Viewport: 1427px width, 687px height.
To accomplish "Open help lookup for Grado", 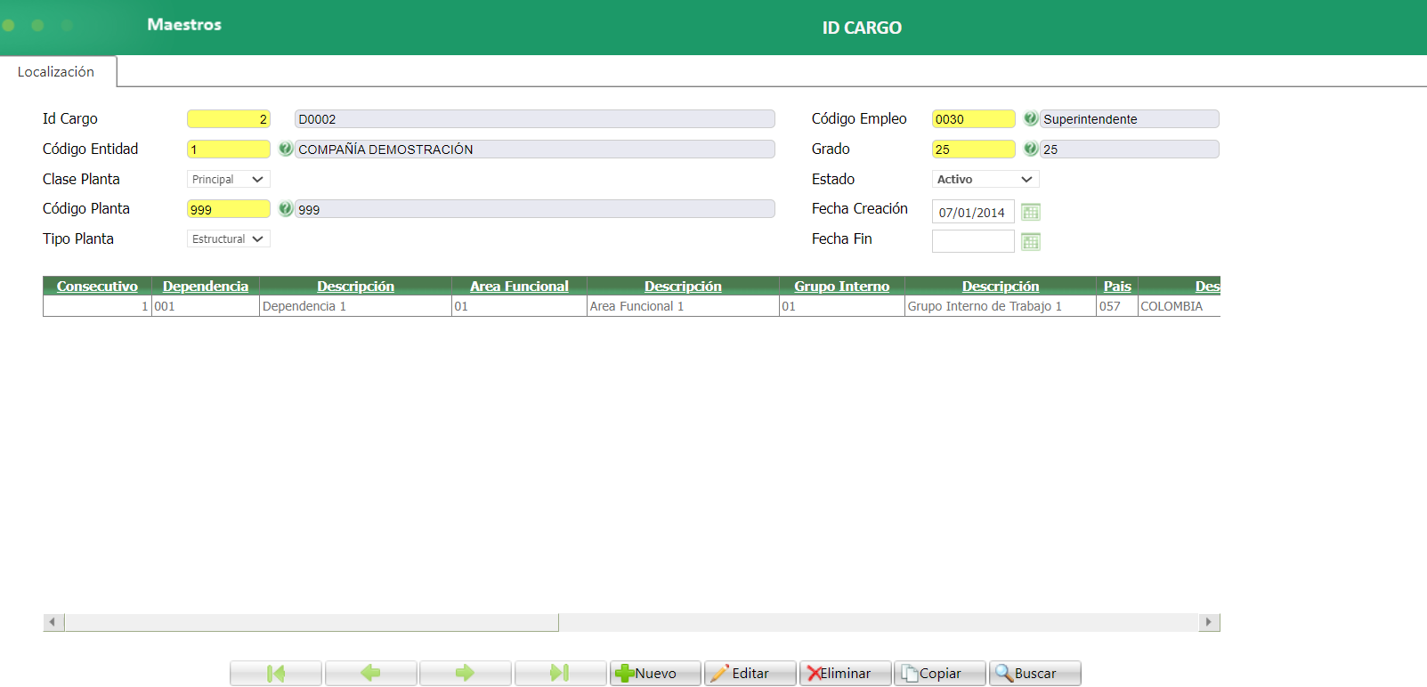I will [1030, 149].
